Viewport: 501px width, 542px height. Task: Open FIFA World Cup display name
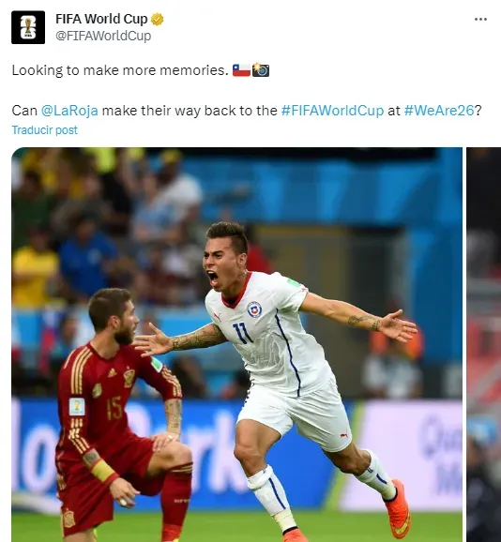point(101,19)
